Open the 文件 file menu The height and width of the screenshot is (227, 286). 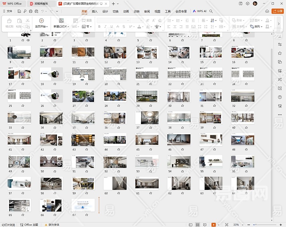click(7, 11)
